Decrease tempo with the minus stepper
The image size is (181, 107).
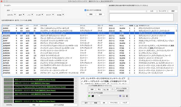coord(113,91)
